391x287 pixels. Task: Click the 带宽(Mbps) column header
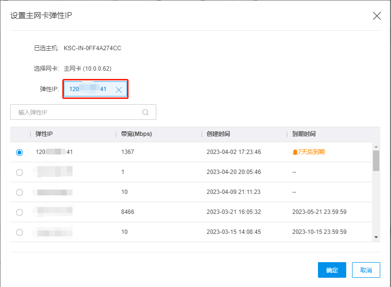(x=136, y=134)
